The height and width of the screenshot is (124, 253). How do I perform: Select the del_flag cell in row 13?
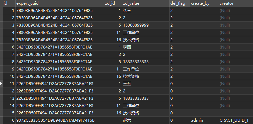point(180,98)
